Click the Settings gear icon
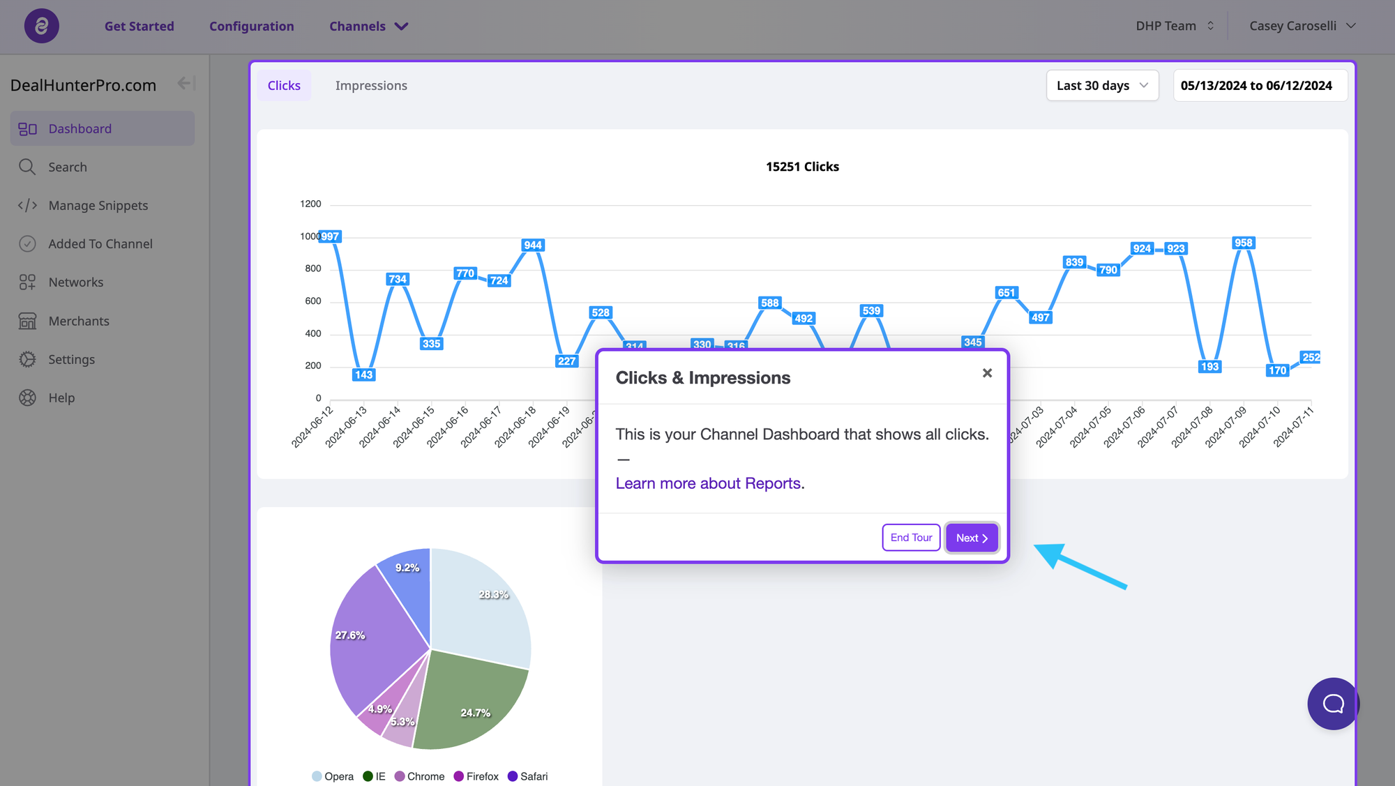This screenshot has width=1395, height=786. click(27, 359)
